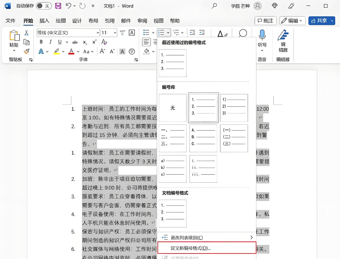Select the Format Painter brush
340x259 pixels.
[26, 51]
